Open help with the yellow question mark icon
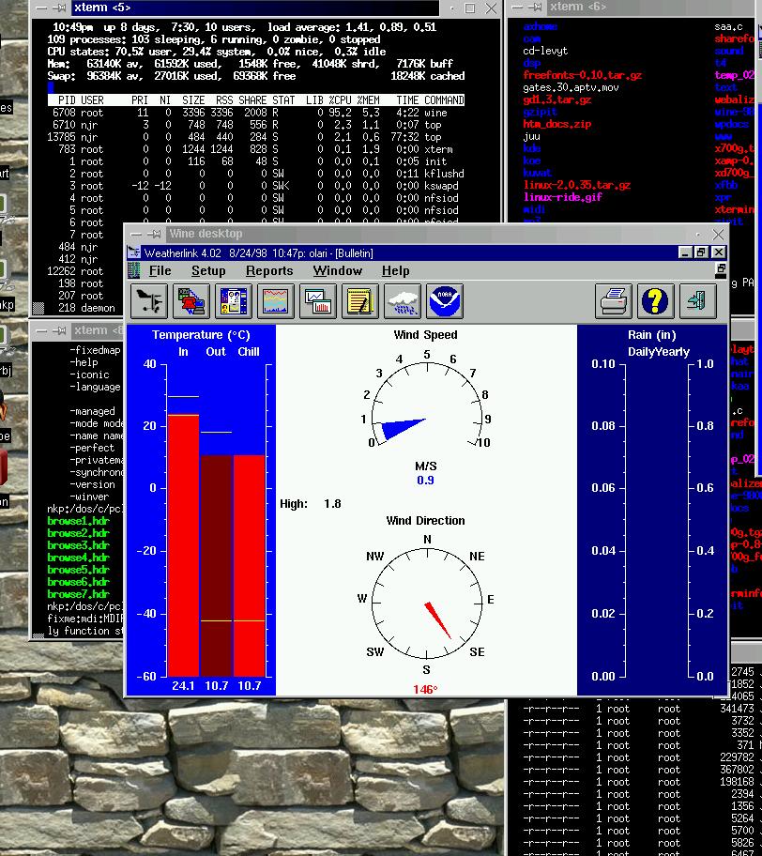The height and width of the screenshot is (856, 762). [656, 300]
